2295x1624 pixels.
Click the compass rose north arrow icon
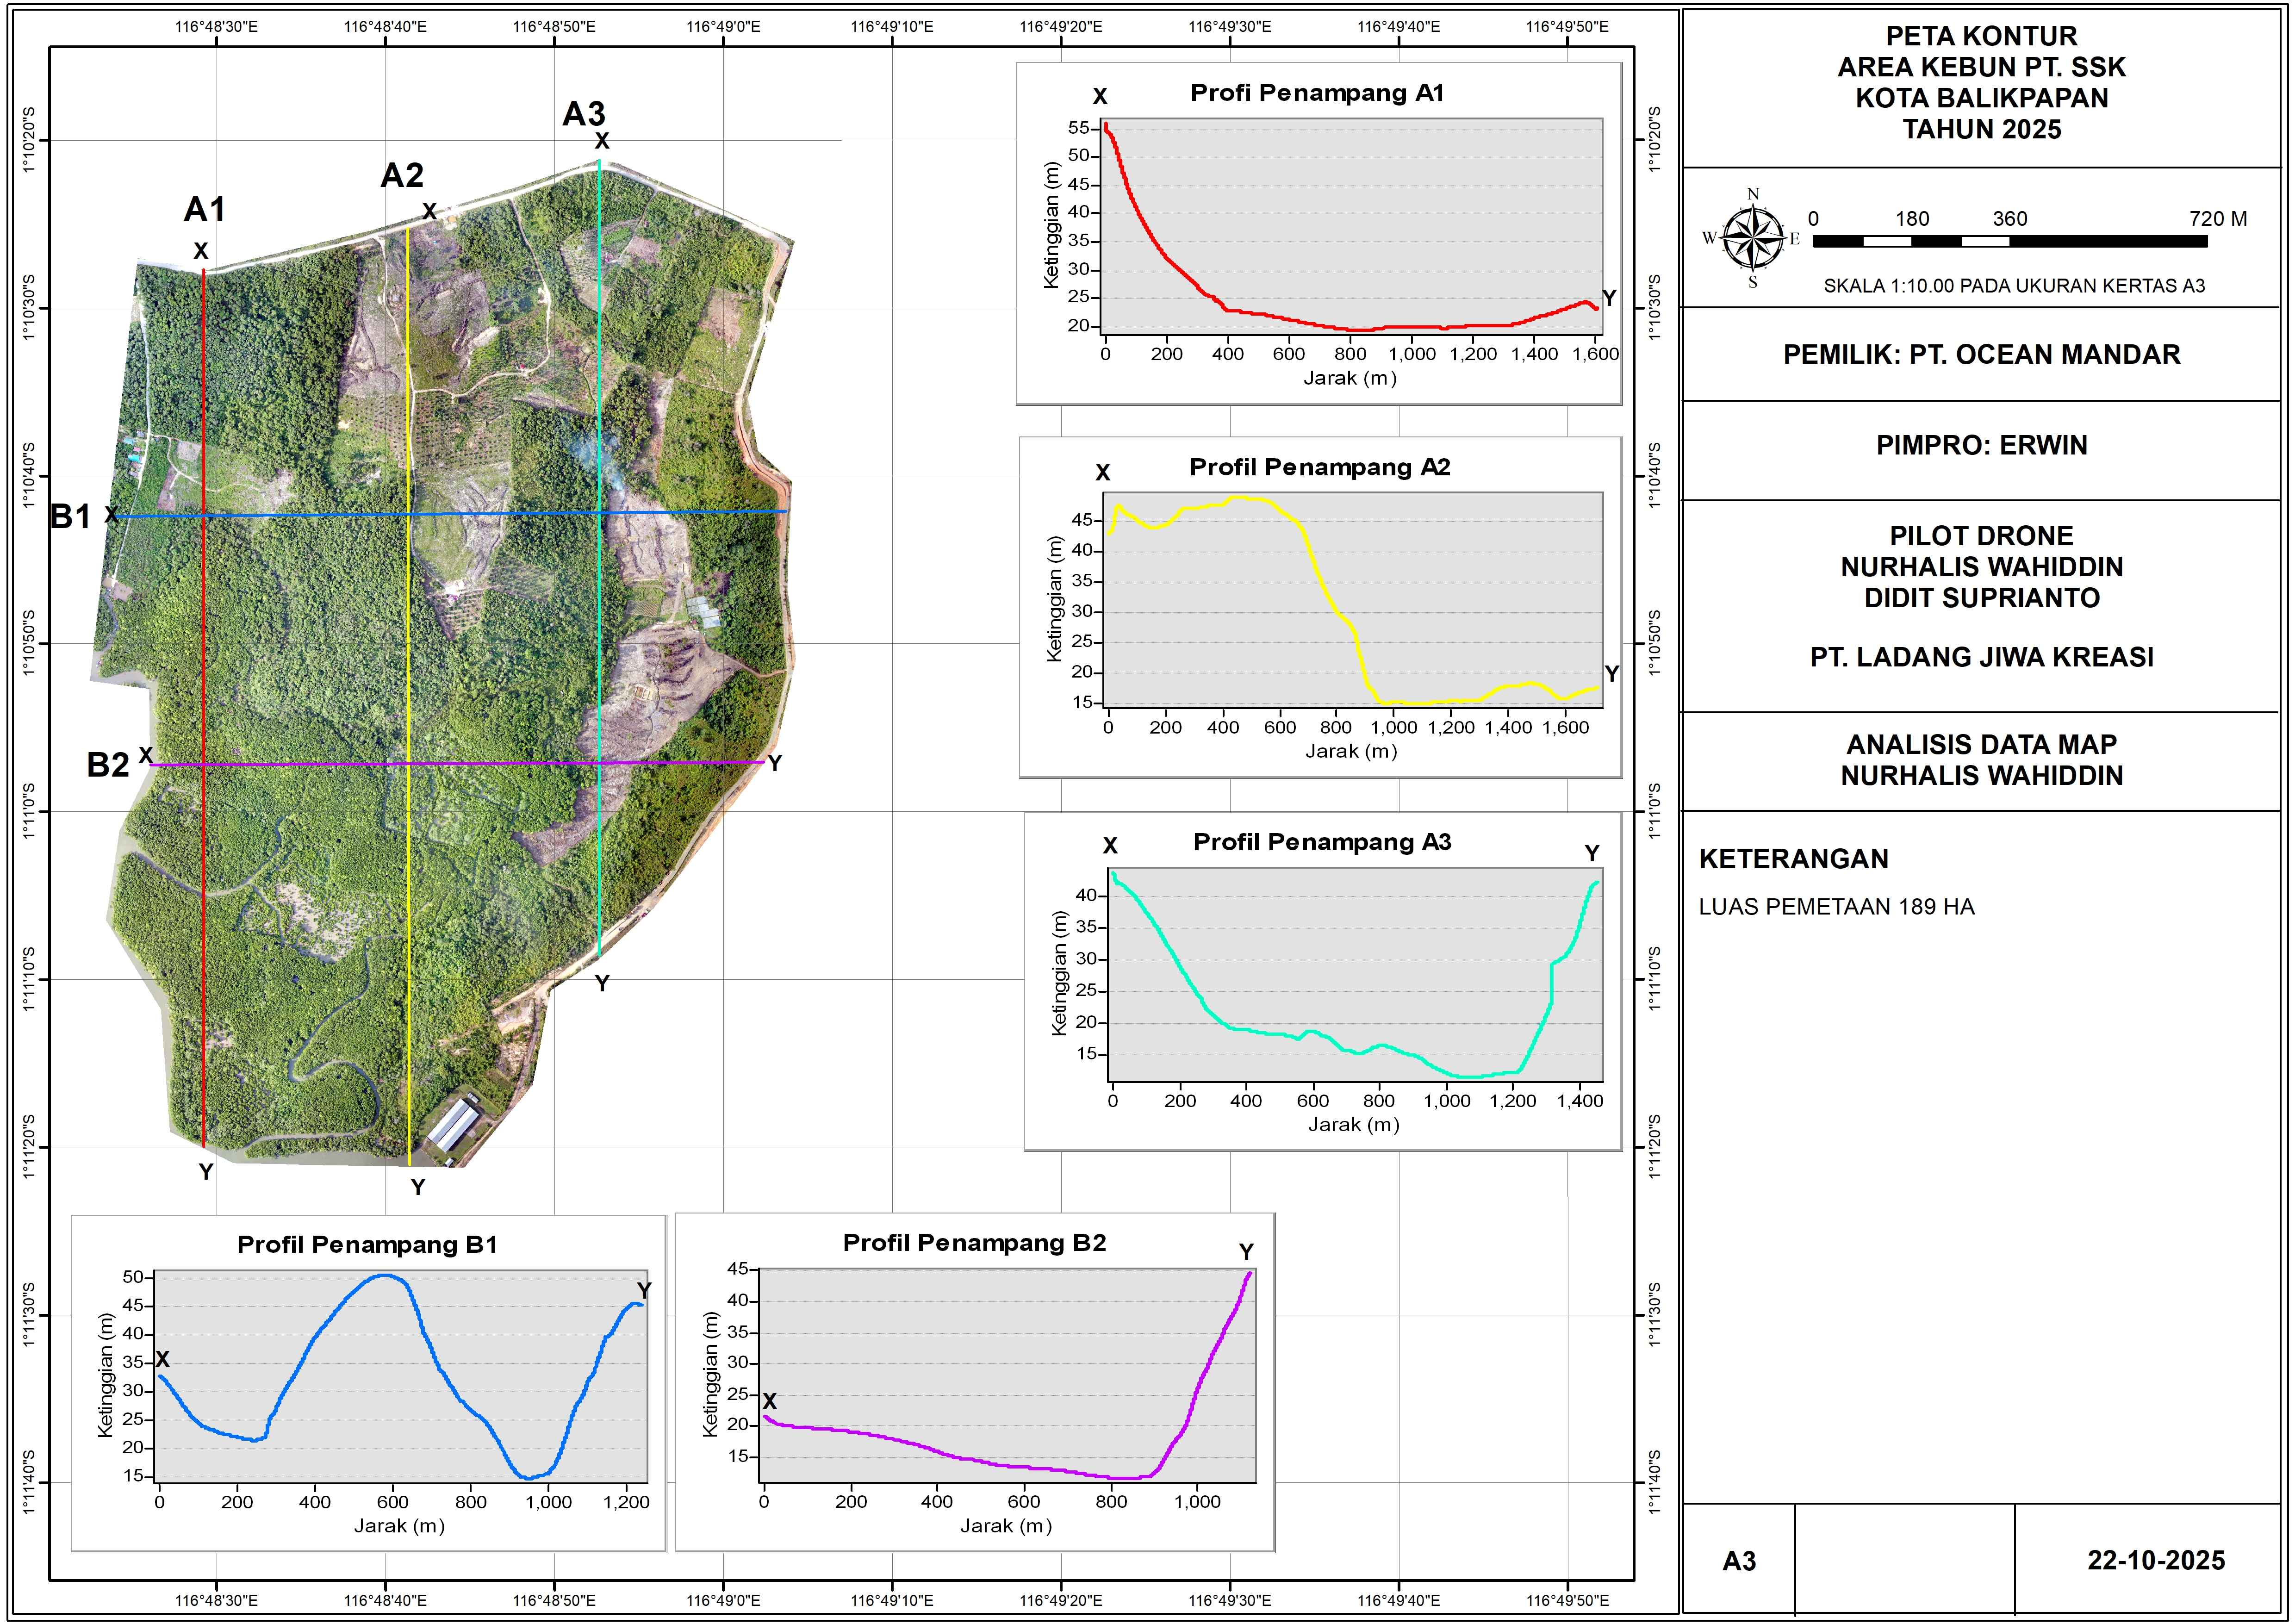coord(1753,238)
